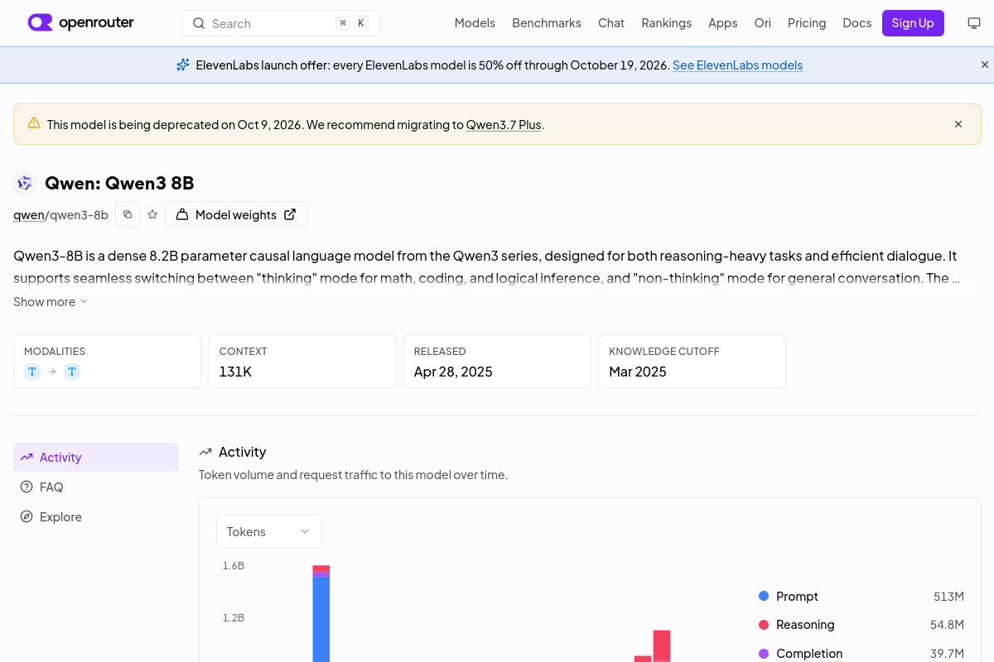Click the qwen author link in the slug

(x=29, y=214)
